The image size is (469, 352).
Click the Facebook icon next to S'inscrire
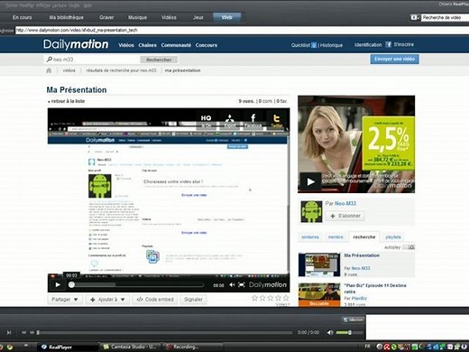pos(388,44)
